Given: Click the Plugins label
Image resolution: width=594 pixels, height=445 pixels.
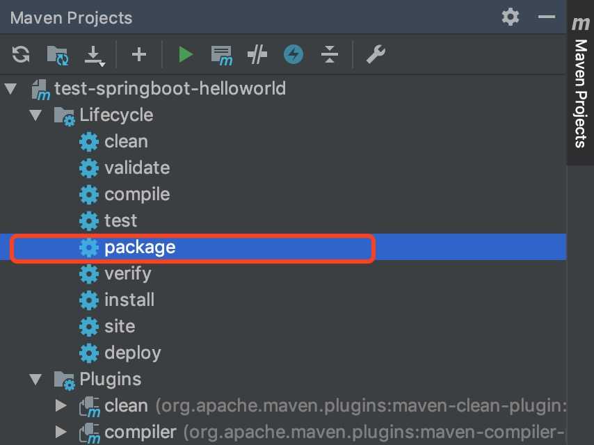Looking at the screenshot, I should click(110, 380).
